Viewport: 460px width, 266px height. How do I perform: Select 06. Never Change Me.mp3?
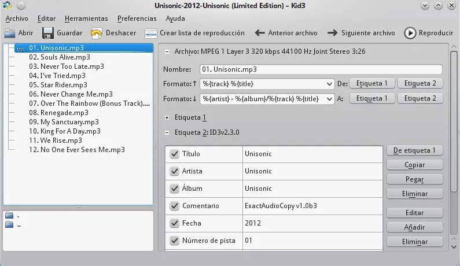pos(71,94)
